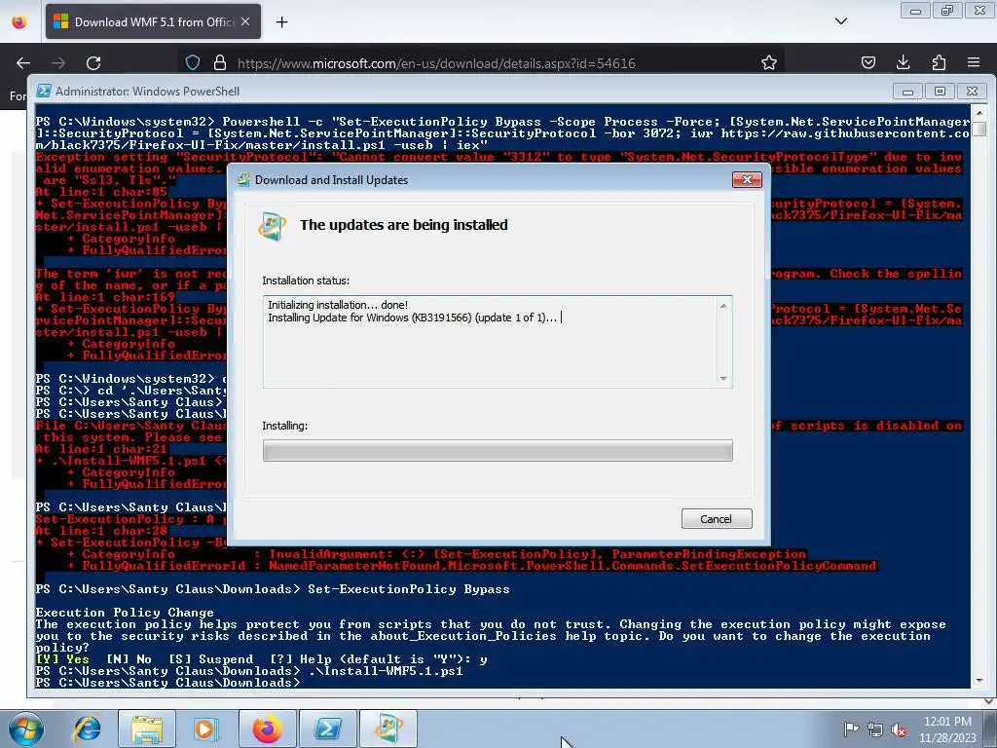Open a new Firefox tab

click(281, 22)
